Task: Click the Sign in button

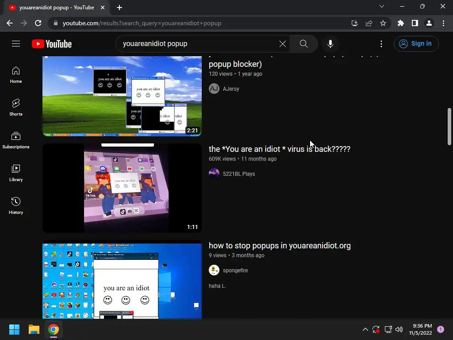Action: tap(416, 44)
